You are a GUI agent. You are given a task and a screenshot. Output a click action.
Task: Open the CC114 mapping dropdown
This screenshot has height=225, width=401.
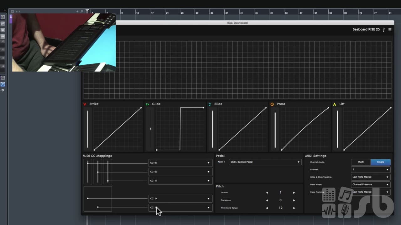click(180, 198)
